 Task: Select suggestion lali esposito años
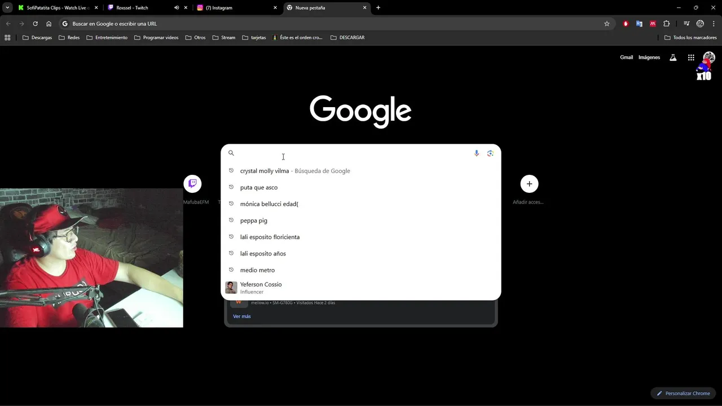[361, 253]
